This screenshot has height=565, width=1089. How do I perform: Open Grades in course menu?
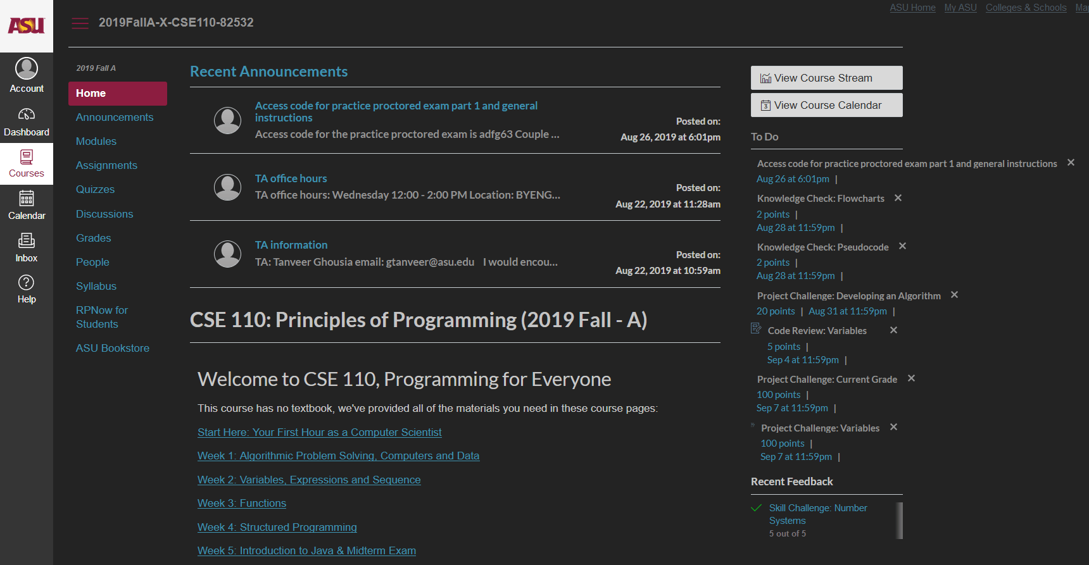(x=93, y=239)
